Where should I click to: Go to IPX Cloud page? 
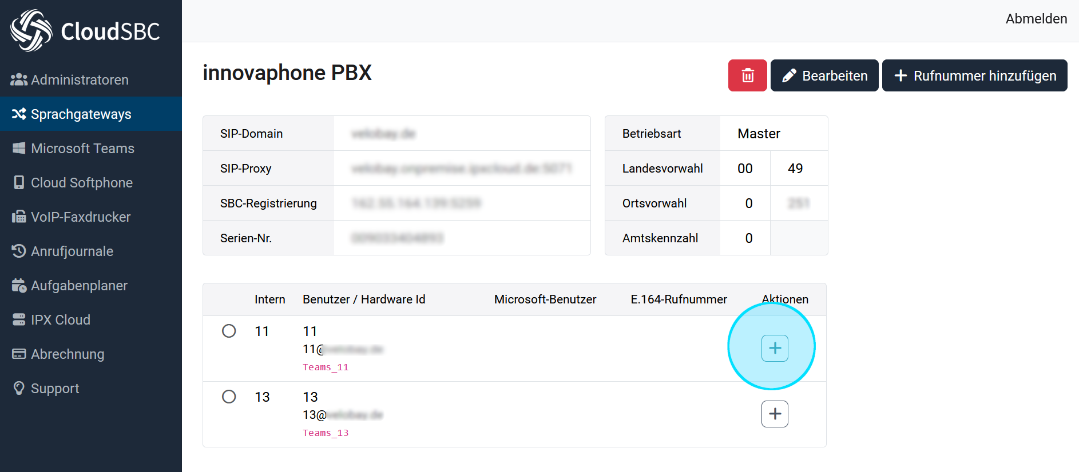(x=60, y=320)
